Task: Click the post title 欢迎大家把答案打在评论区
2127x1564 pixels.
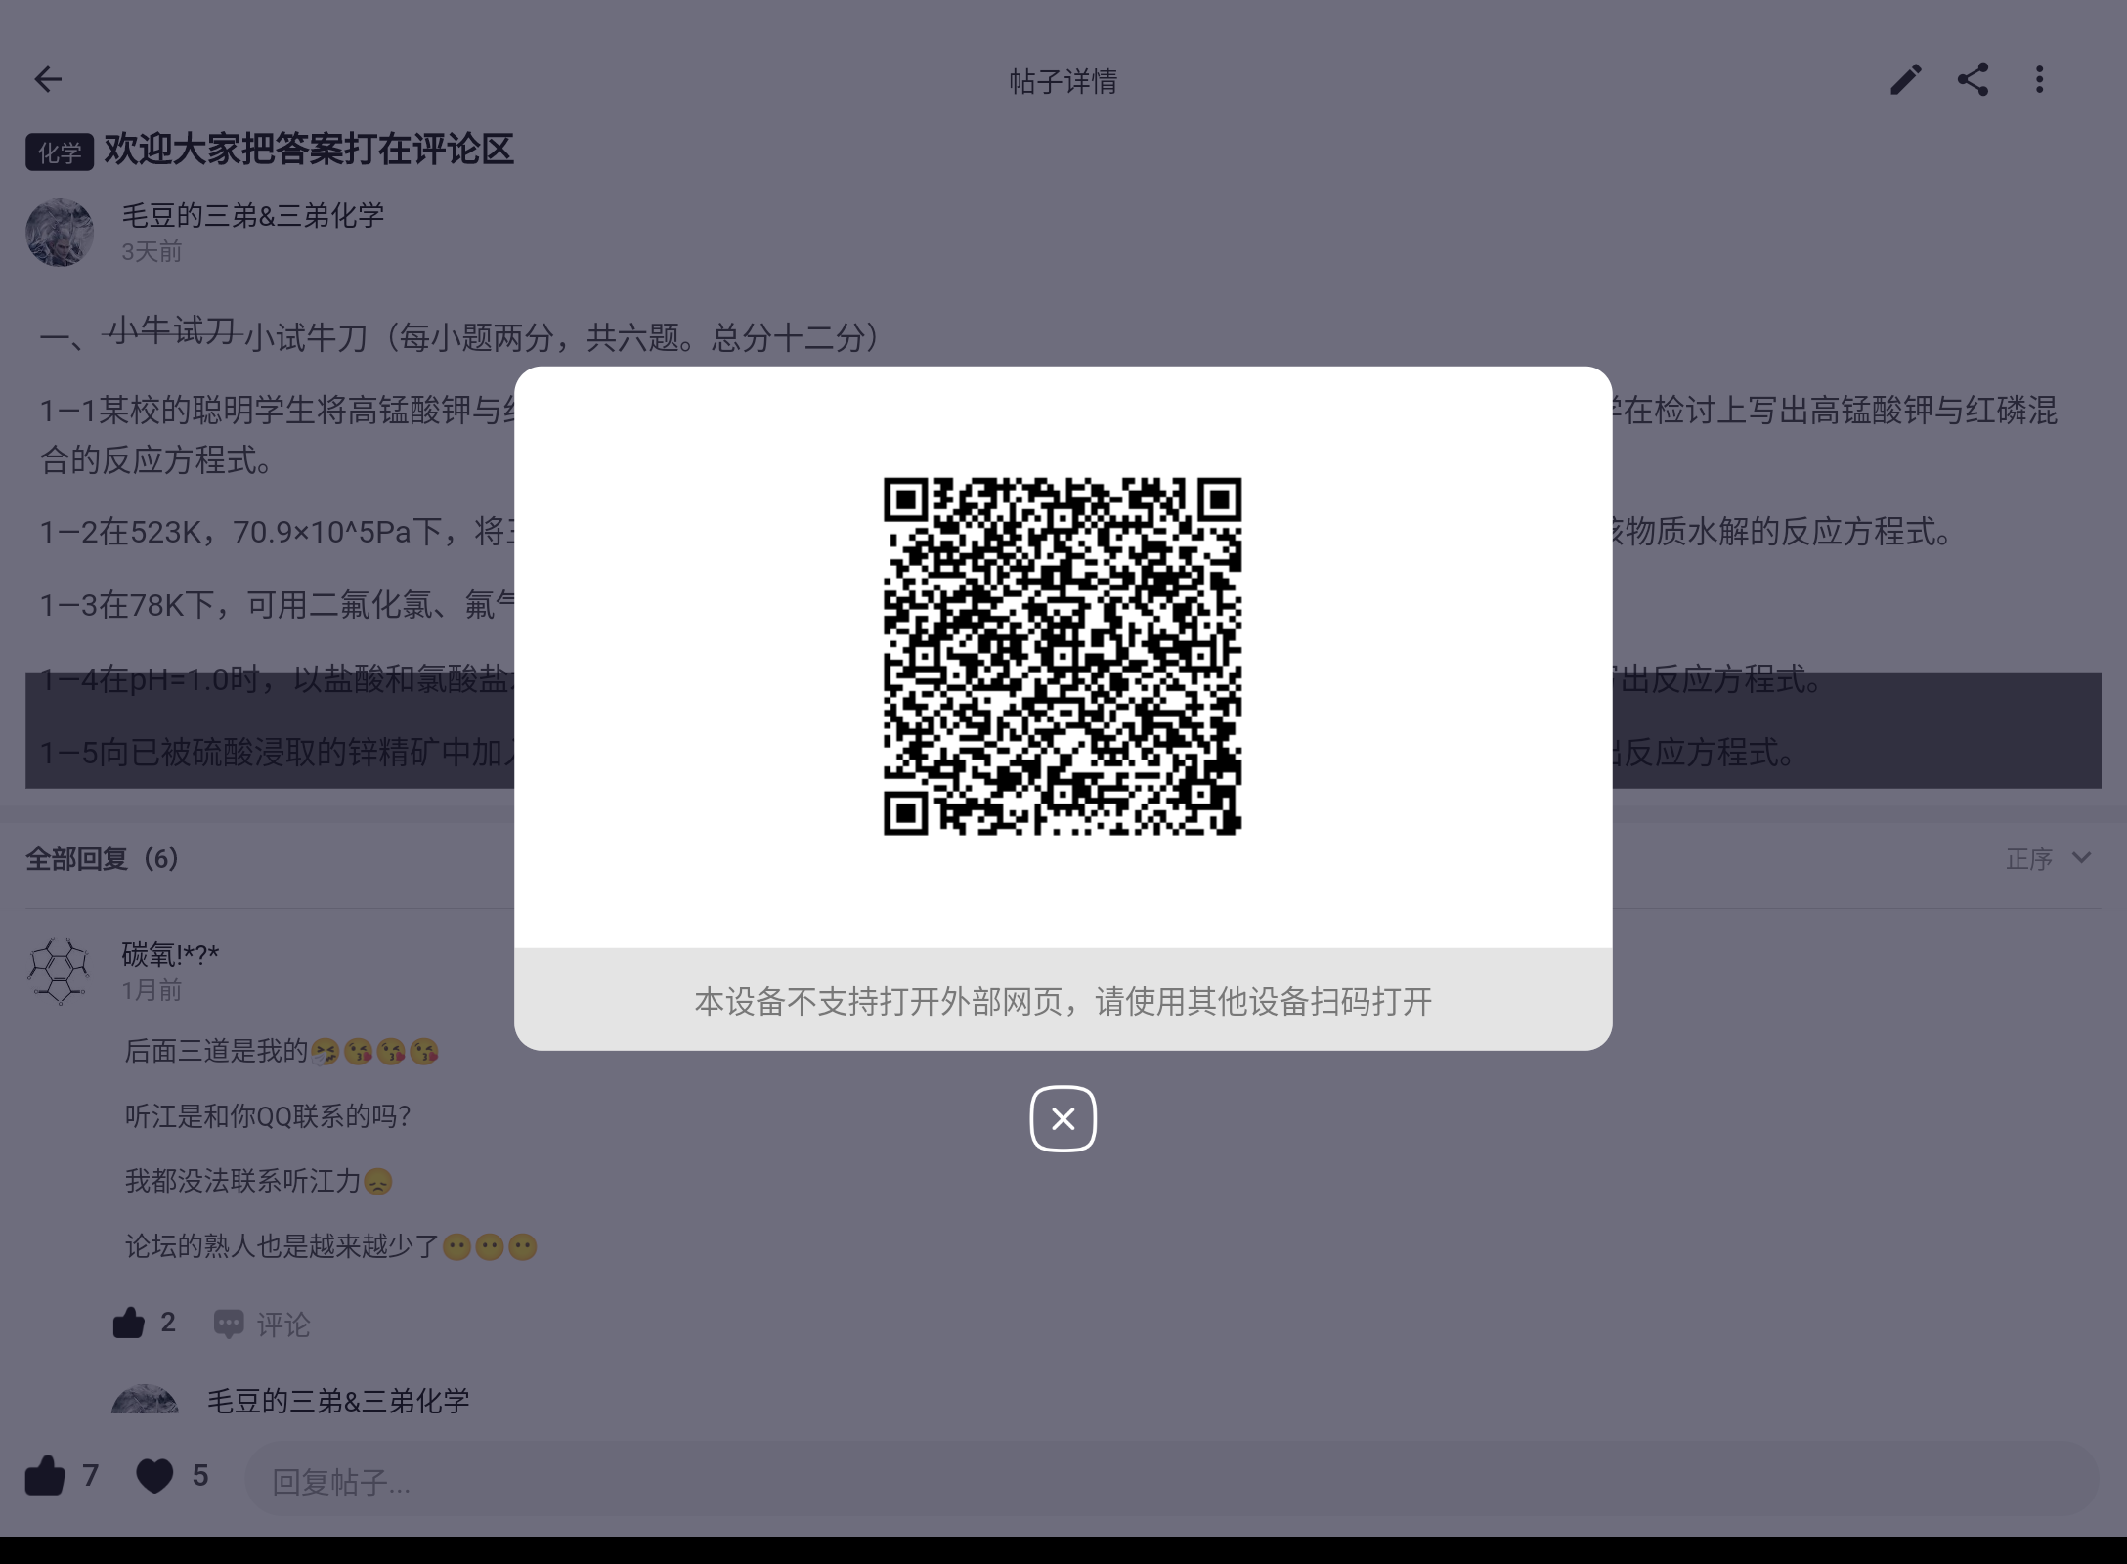Action: (x=309, y=150)
